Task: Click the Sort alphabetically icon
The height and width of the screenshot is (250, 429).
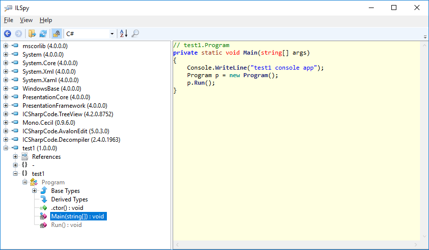Action: [x=123, y=34]
